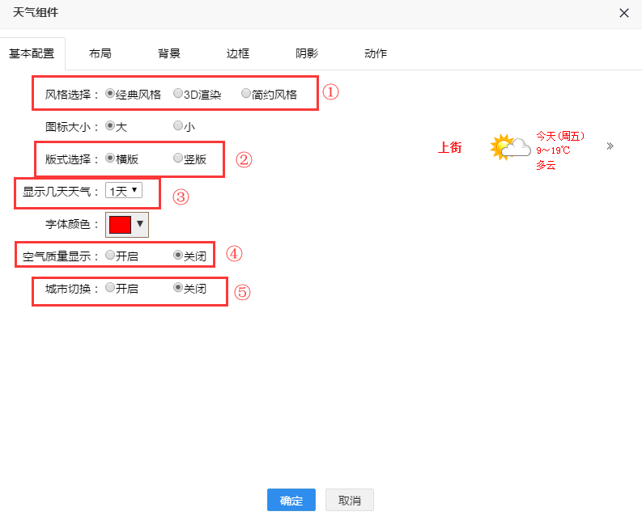Open the 动作 tab

pos(376,53)
